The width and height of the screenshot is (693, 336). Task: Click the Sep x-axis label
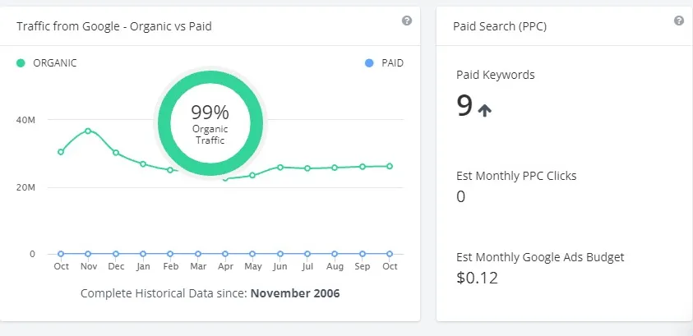pyautogui.click(x=363, y=267)
